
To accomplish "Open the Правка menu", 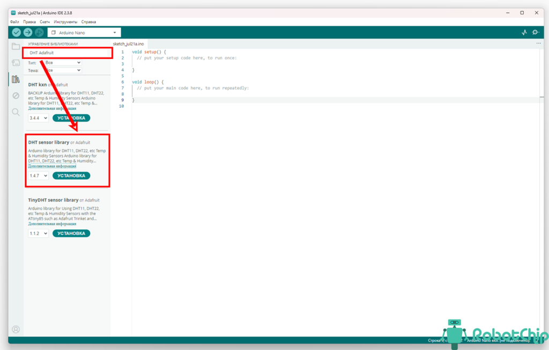I will (29, 21).
